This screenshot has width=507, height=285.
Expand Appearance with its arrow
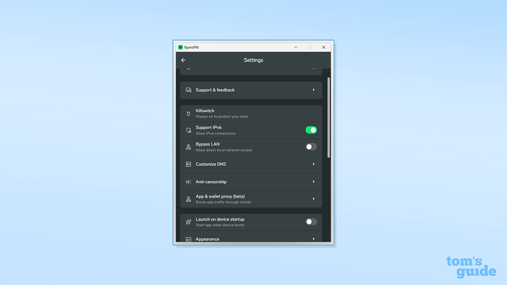pyautogui.click(x=314, y=239)
